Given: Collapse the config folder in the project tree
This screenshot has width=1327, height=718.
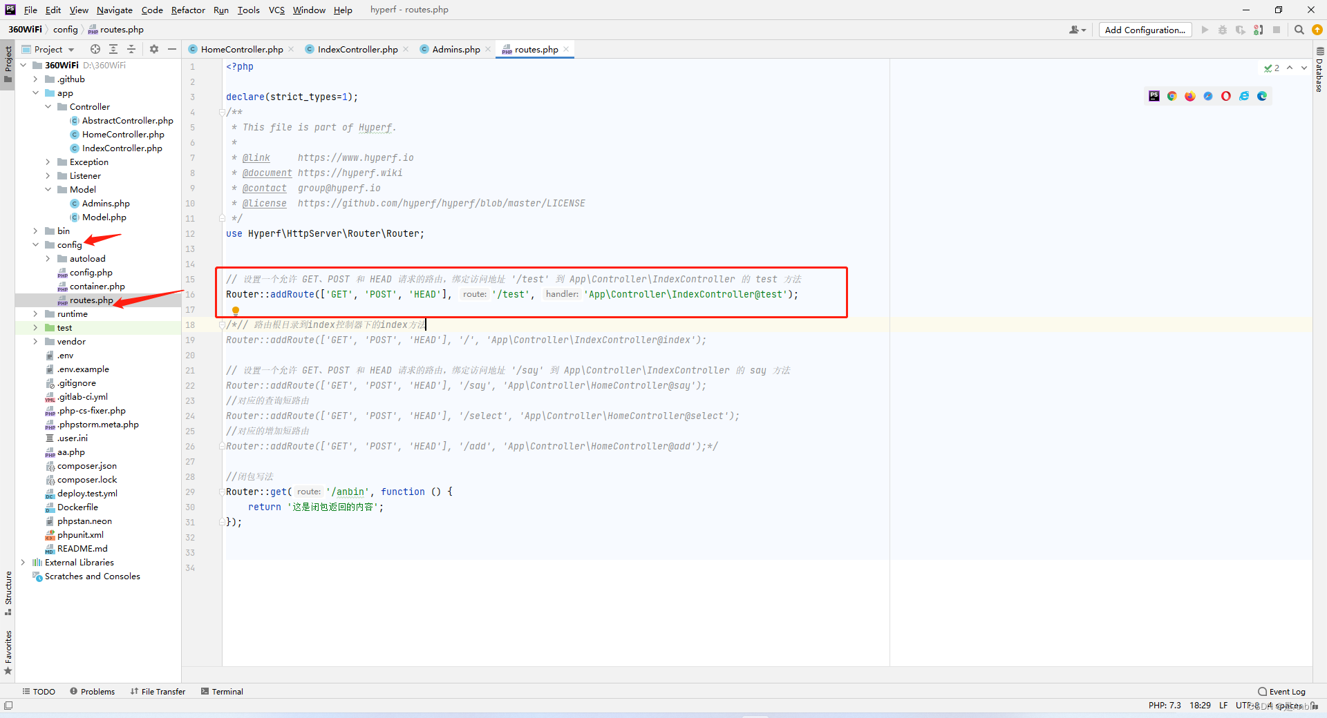Looking at the screenshot, I should (x=35, y=244).
